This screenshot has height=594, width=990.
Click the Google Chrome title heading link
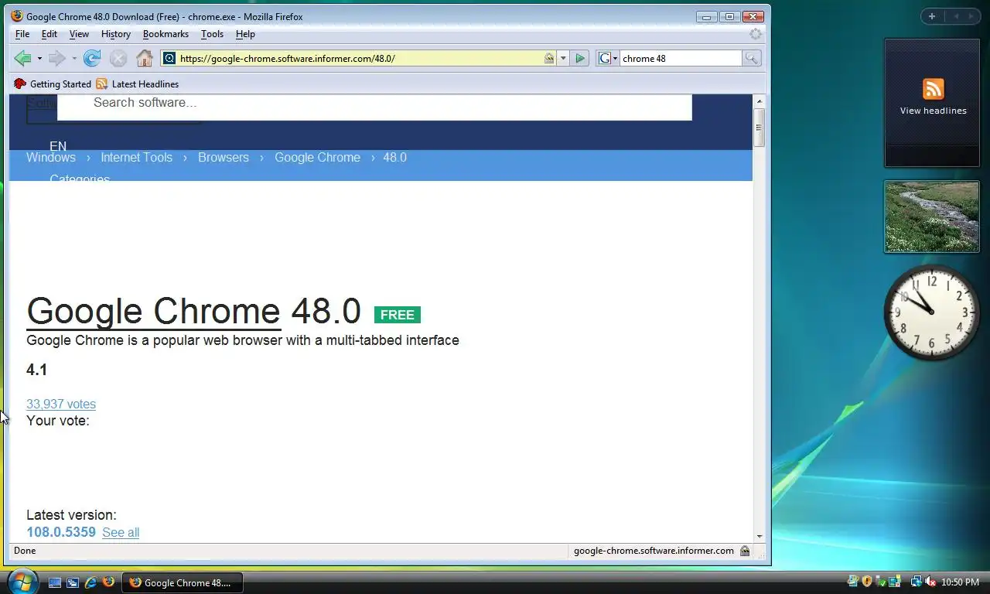pyautogui.click(x=153, y=311)
